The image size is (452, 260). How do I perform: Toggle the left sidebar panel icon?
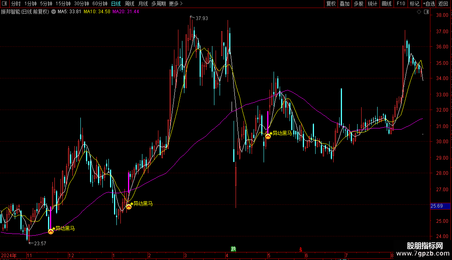click(4, 4)
